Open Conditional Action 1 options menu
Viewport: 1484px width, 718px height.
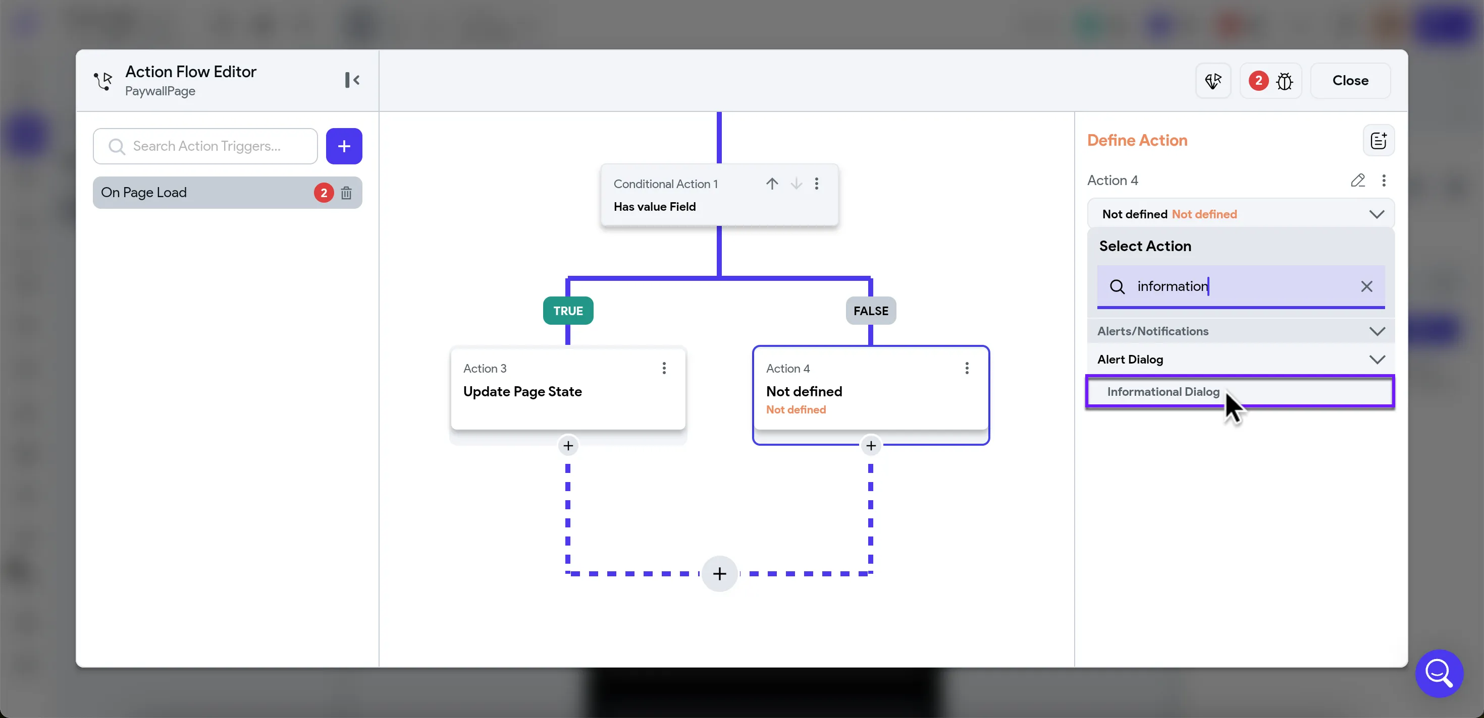[x=816, y=184]
